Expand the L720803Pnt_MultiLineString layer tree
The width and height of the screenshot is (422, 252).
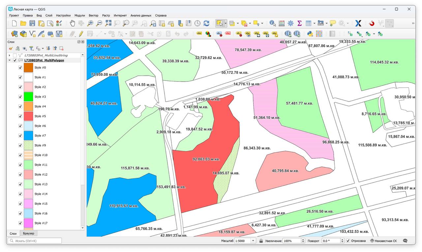[10, 56]
